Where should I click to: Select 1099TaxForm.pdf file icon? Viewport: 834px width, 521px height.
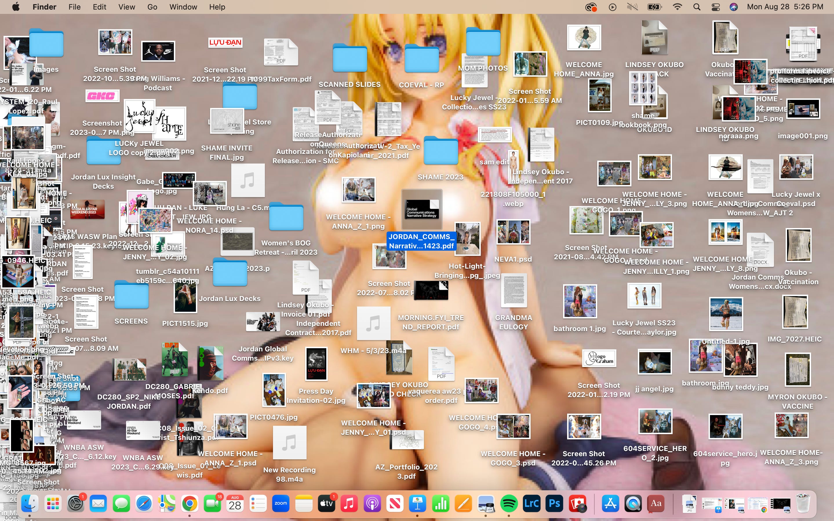[x=281, y=52]
